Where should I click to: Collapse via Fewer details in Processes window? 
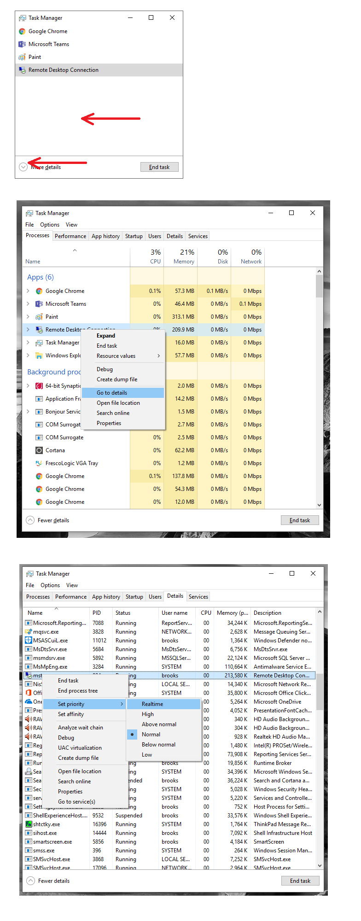click(x=48, y=520)
